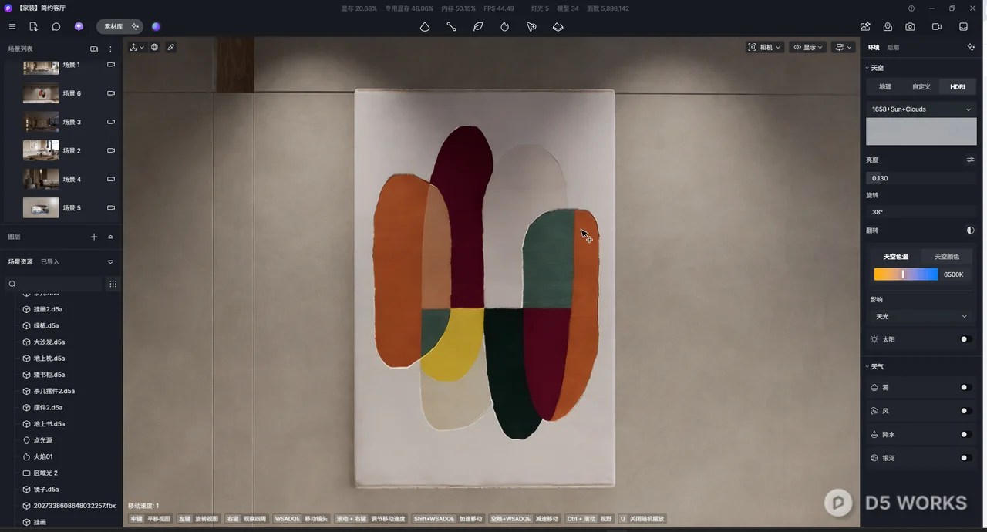Viewport: 987px width, 532px height.
Task: Switch to the 场景资源 tab
Action: tap(20, 261)
